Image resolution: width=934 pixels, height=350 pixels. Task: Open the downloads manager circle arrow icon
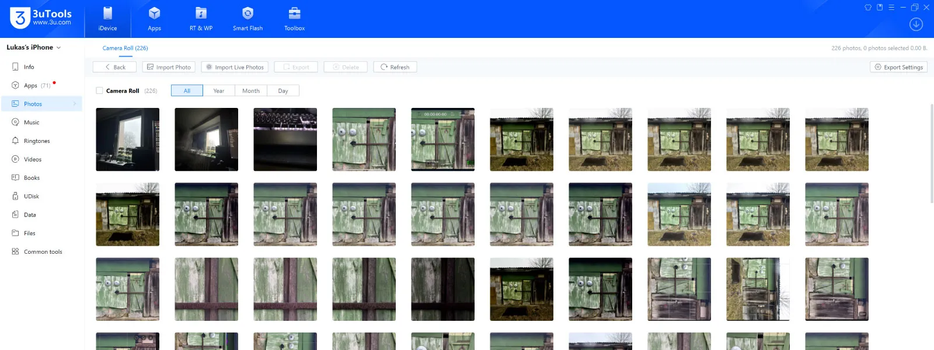click(916, 24)
